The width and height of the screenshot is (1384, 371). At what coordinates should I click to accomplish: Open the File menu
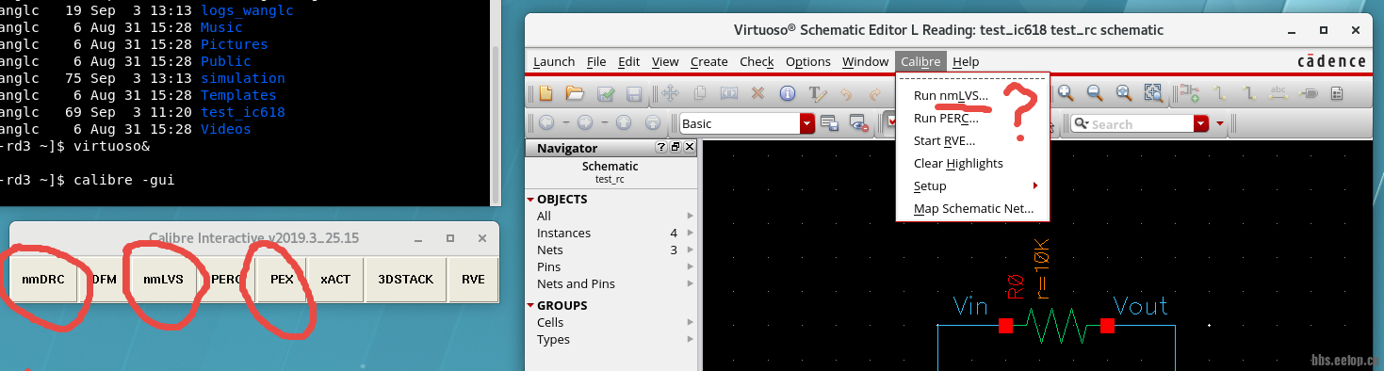pos(596,61)
